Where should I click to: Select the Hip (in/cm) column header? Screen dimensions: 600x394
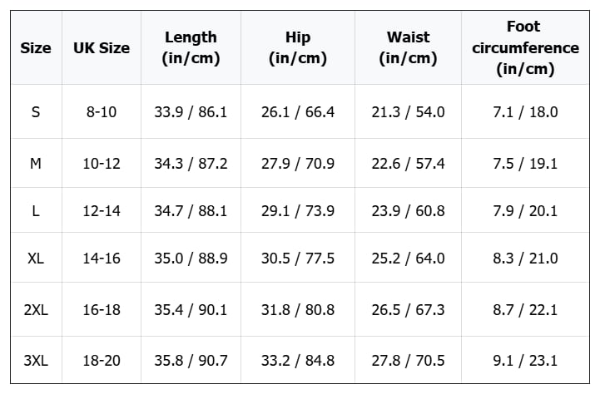[298, 48]
